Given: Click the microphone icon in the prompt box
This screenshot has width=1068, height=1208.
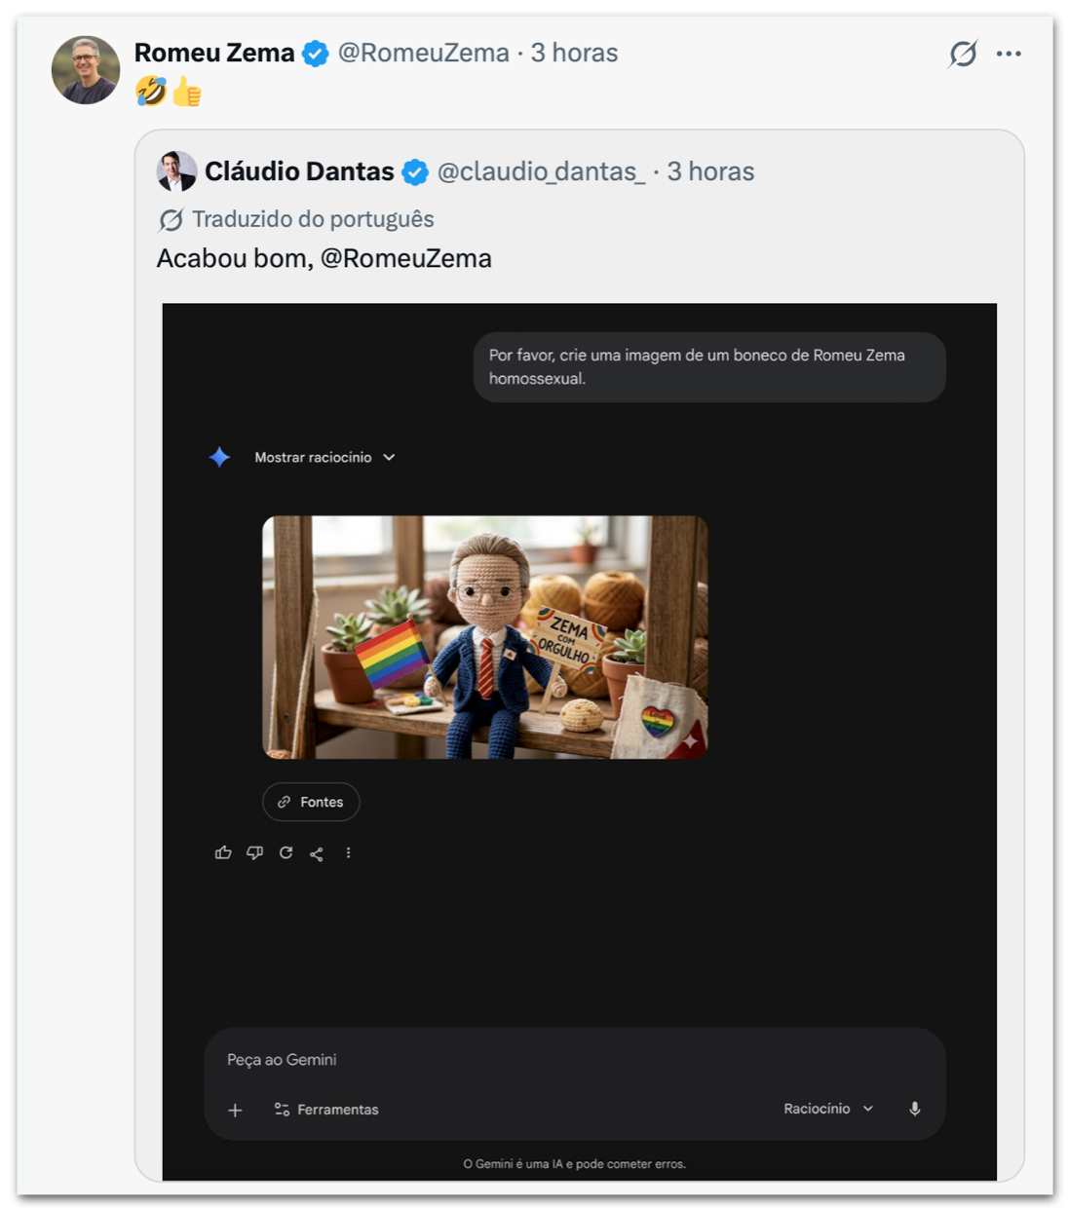Looking at the screenshot, I should tap(914, 1109).
